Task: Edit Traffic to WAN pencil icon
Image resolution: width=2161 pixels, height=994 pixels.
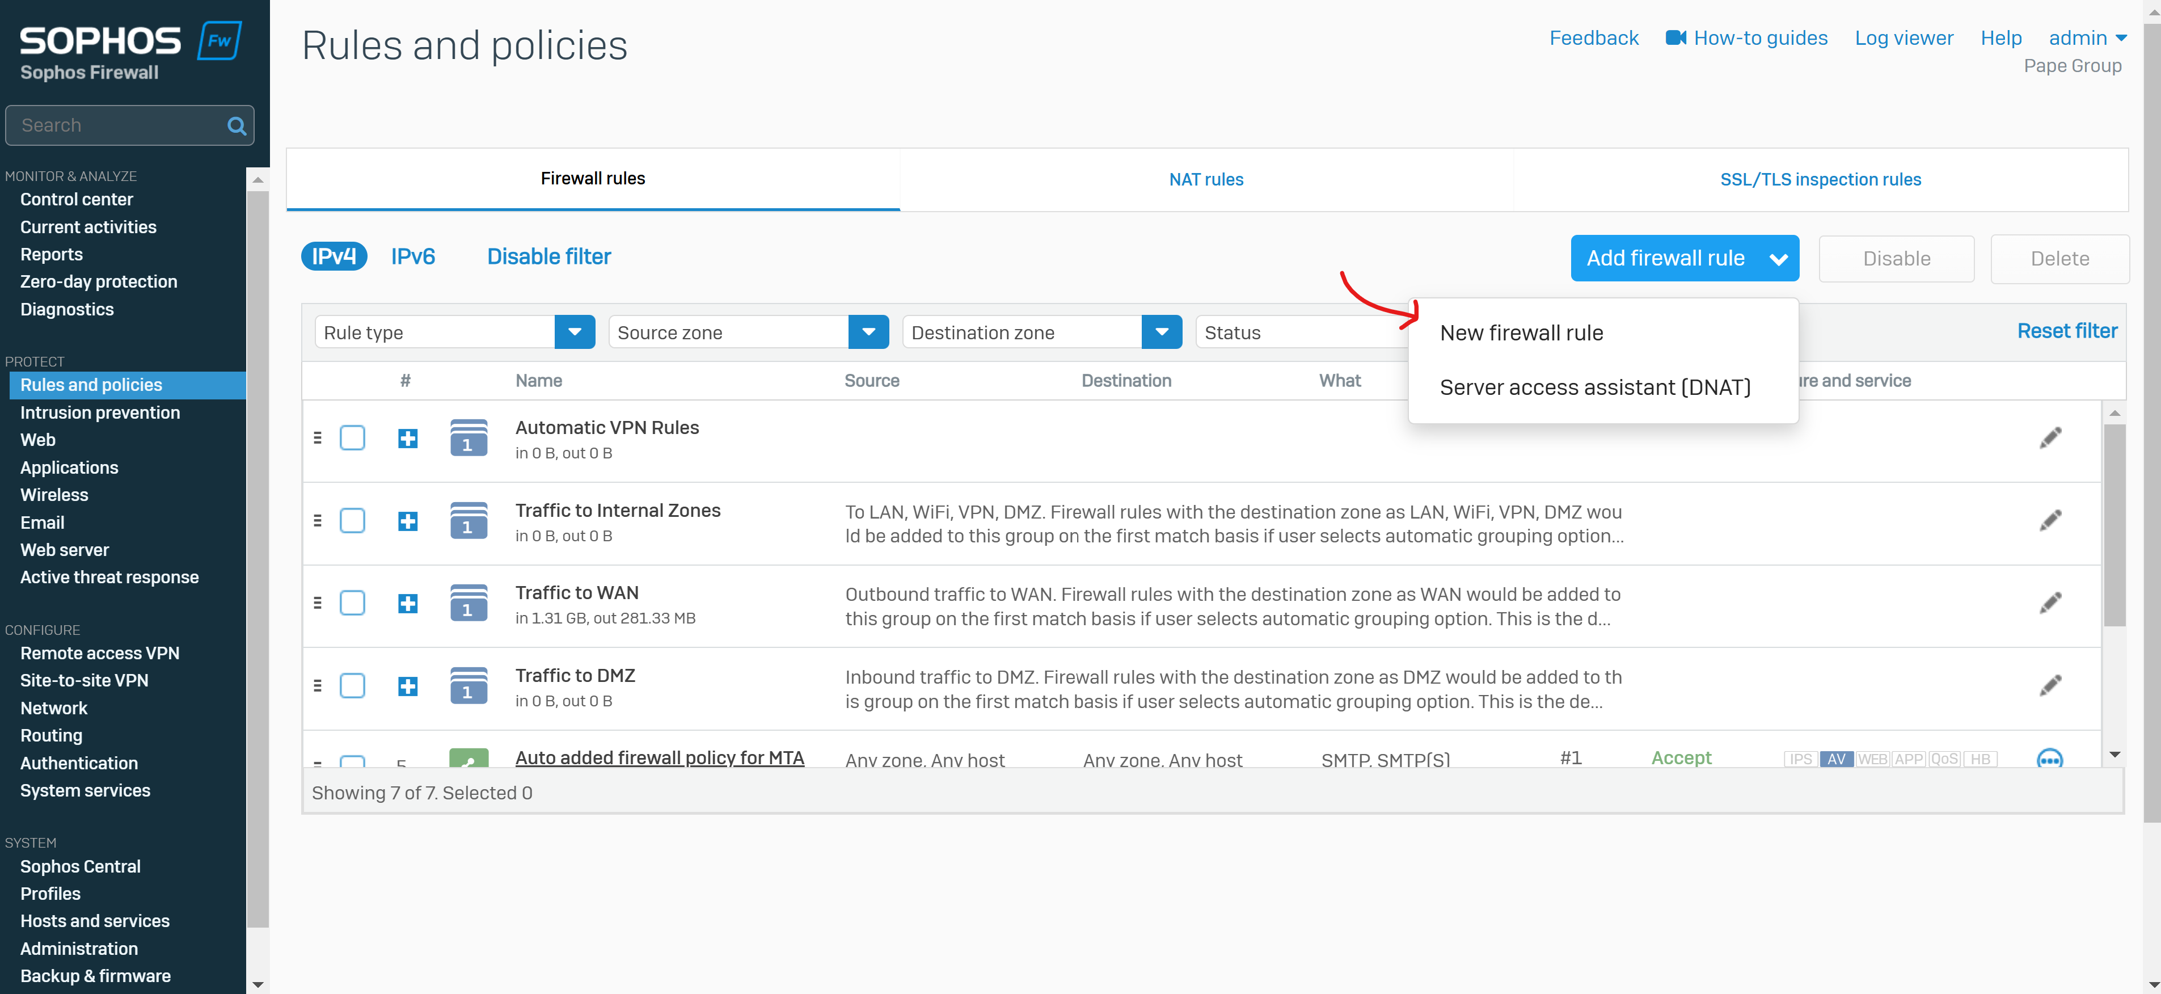Action: click(2050, 603)
